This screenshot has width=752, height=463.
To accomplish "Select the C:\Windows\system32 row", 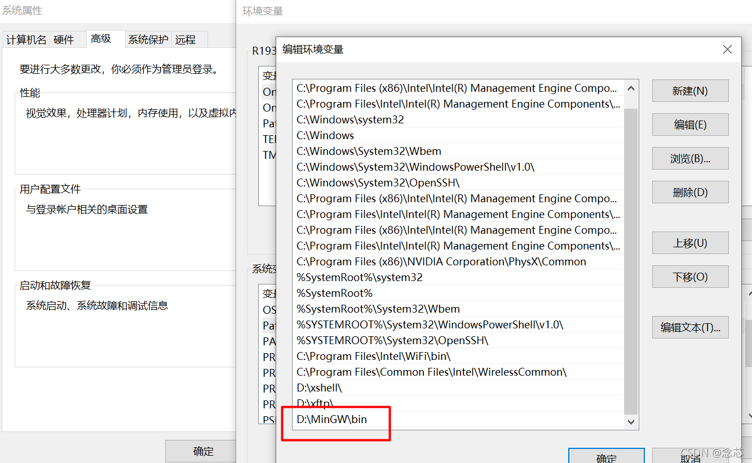I will pyautogui.click(x=458, y=119).
